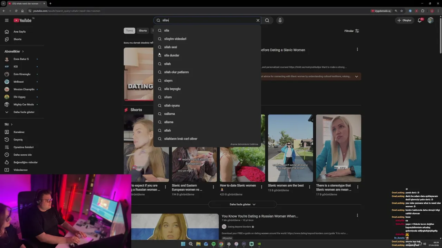Open the account avatar menu

(431, 20)
